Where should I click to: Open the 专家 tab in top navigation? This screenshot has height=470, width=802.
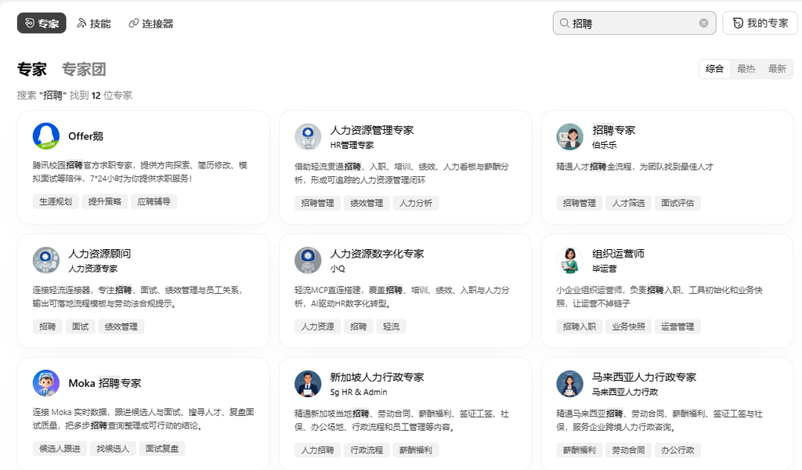point(42,23)
